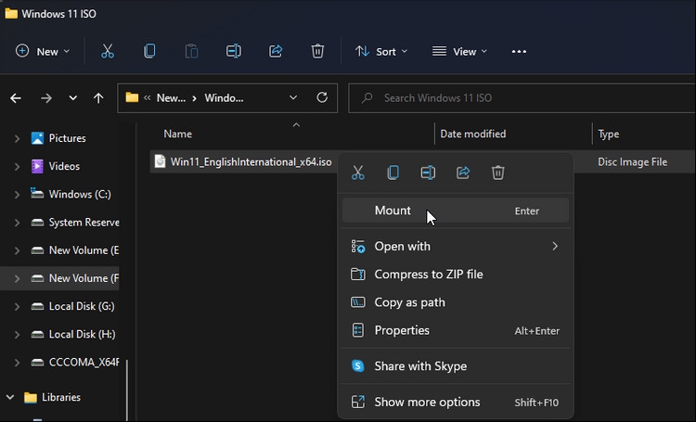696x422 pixels.
Task: Select Videos in the navigation pane
Action: point(64,166)
